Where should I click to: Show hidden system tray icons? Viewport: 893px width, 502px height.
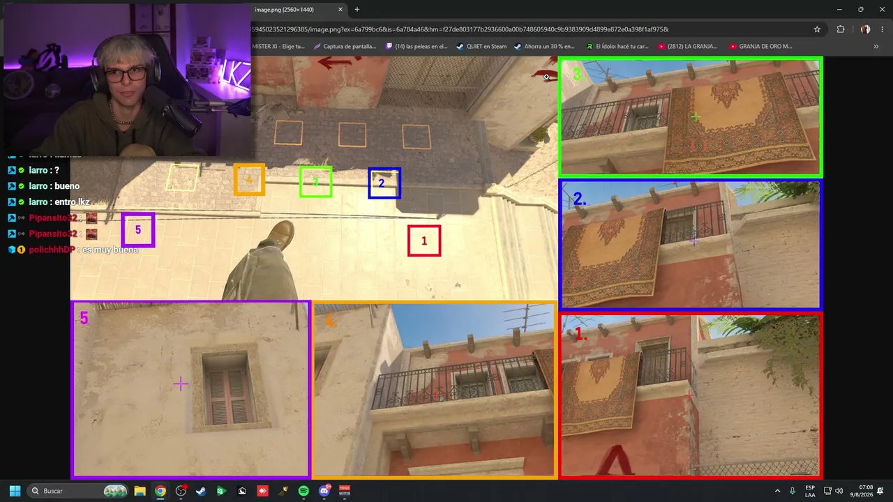tap(778, 491)
